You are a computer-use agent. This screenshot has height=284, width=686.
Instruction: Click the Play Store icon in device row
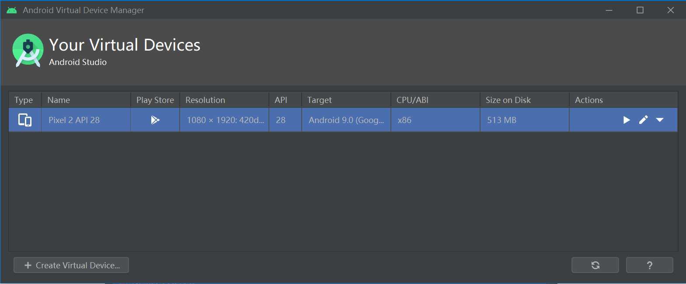click(x=155, y=120)
